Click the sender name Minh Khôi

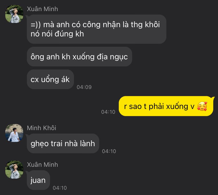click(x=42, y=128)
